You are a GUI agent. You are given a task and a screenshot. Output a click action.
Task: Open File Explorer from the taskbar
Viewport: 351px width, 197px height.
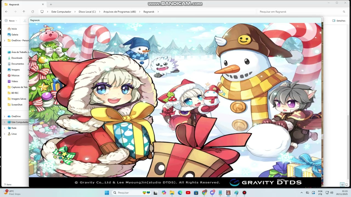[x=172, y=193]
